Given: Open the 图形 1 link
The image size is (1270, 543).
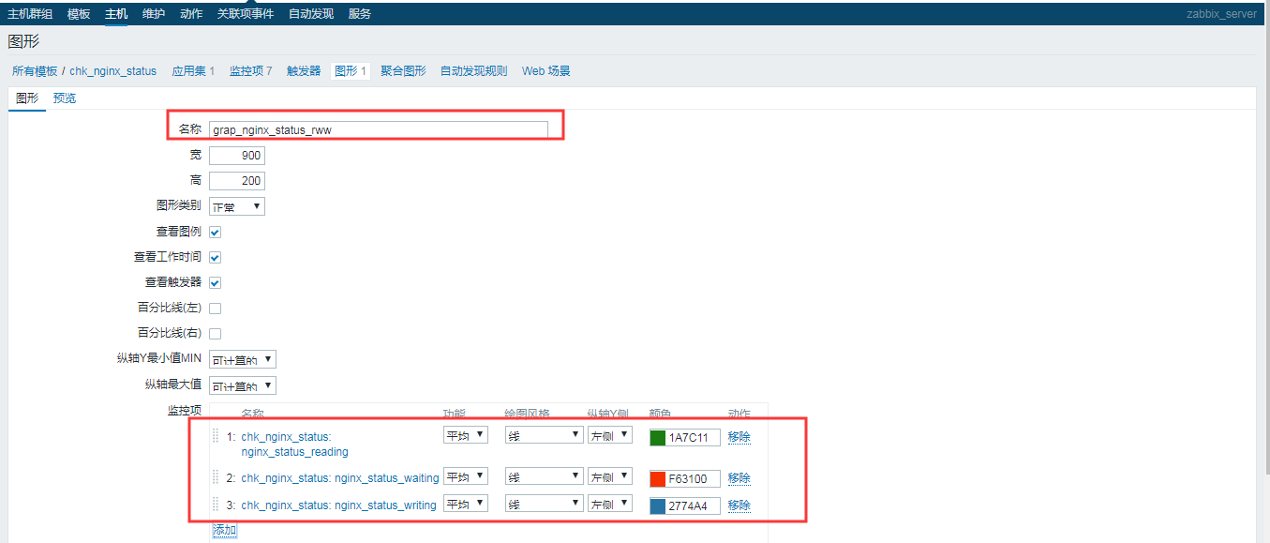Looking at the screenshot, I should pos(351,71).
